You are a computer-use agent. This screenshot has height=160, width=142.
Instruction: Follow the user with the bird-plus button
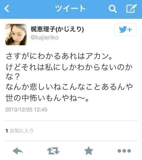click(125, 29)
